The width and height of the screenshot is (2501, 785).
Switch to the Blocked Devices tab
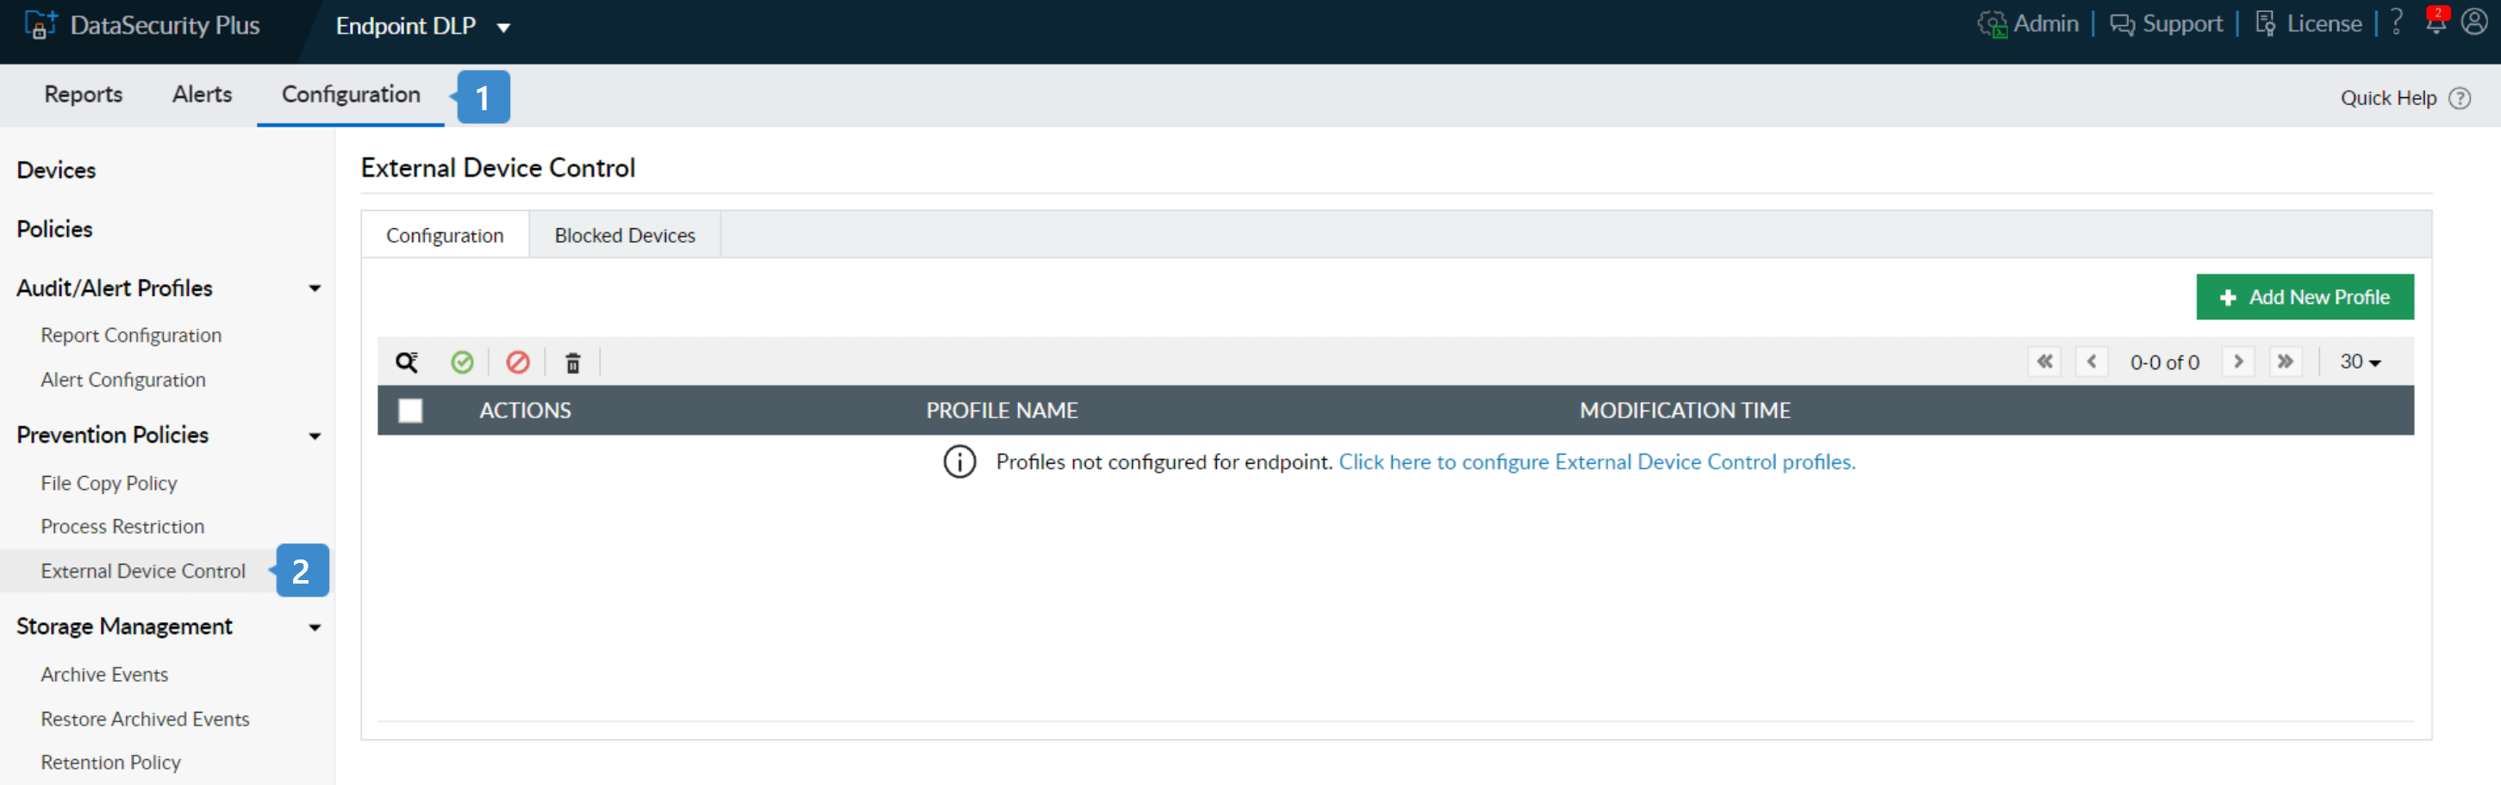[x=624, y=236]
